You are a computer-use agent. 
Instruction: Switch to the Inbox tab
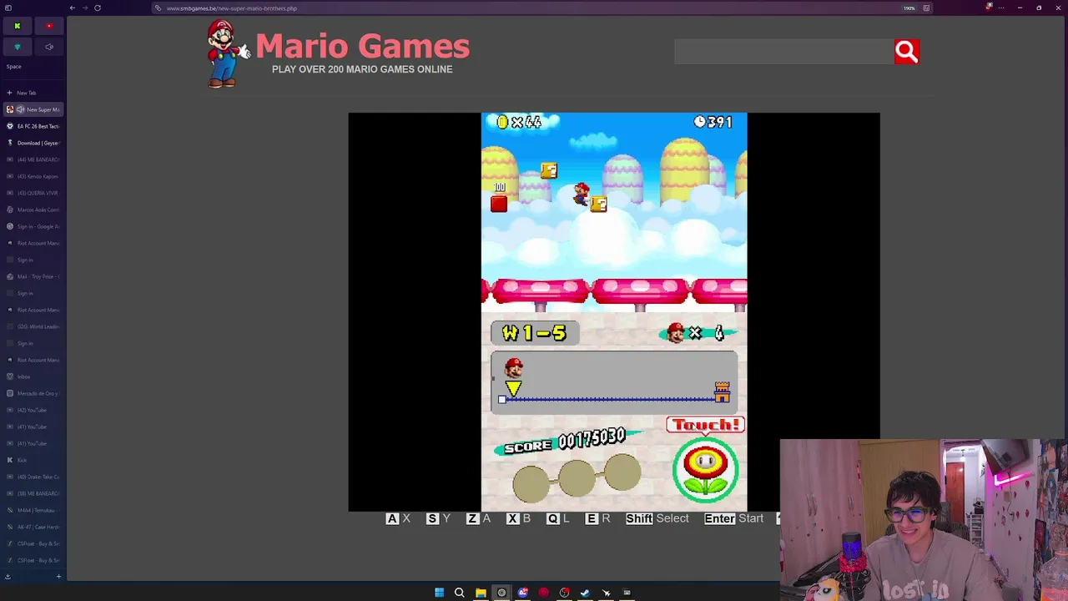pyautogui.click(x=32, y=376)
